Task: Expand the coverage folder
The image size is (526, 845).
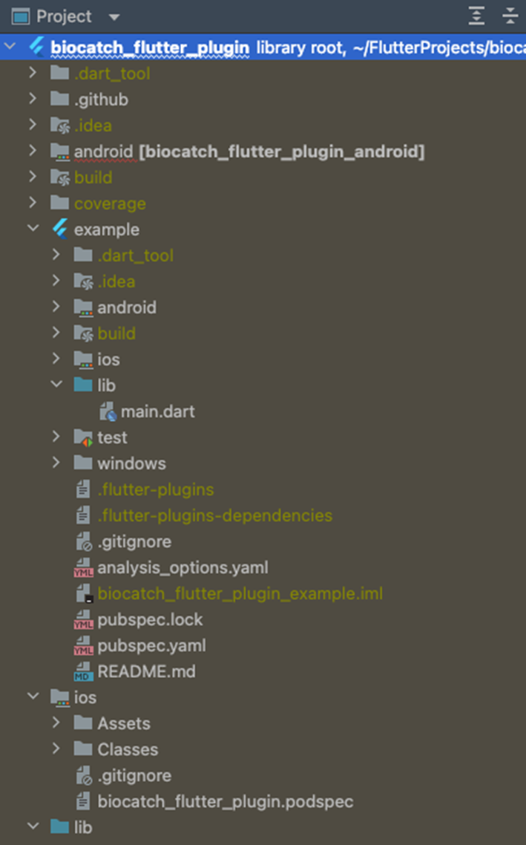Action: pos(33,203)
